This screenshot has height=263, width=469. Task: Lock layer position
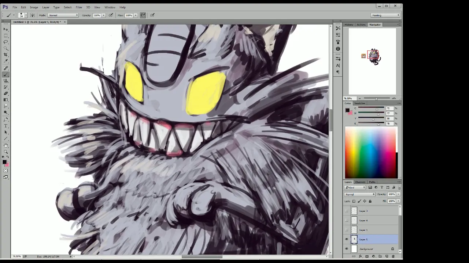[x=365, y=201]
